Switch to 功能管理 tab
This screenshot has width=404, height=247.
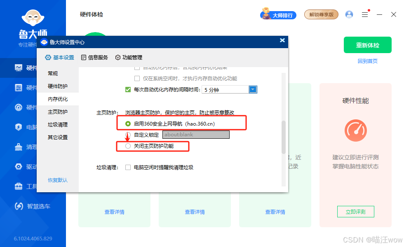(129, 57)
